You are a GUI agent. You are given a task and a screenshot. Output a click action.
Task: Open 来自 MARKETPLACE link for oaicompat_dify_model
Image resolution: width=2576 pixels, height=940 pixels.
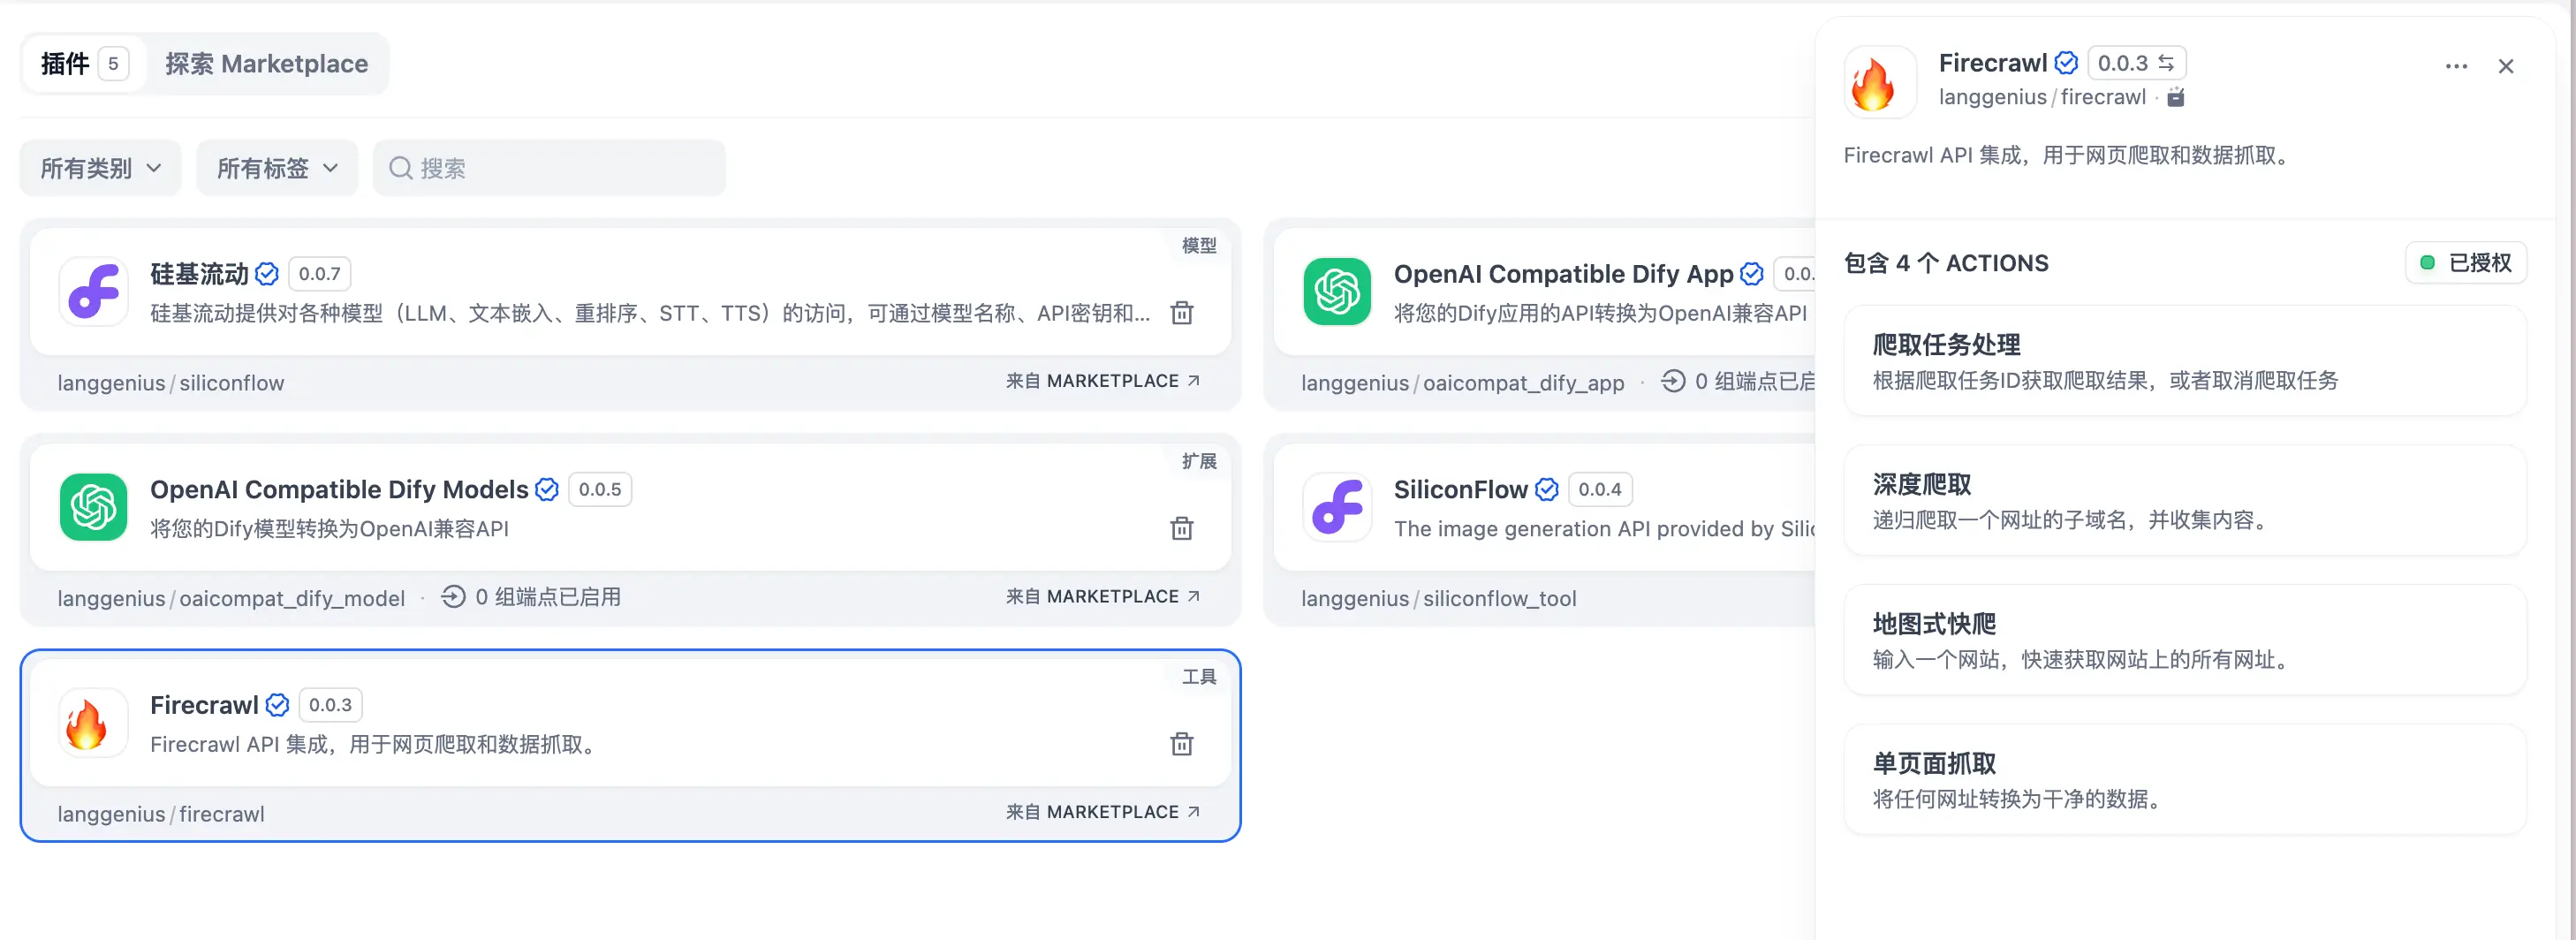point(1102,597)
